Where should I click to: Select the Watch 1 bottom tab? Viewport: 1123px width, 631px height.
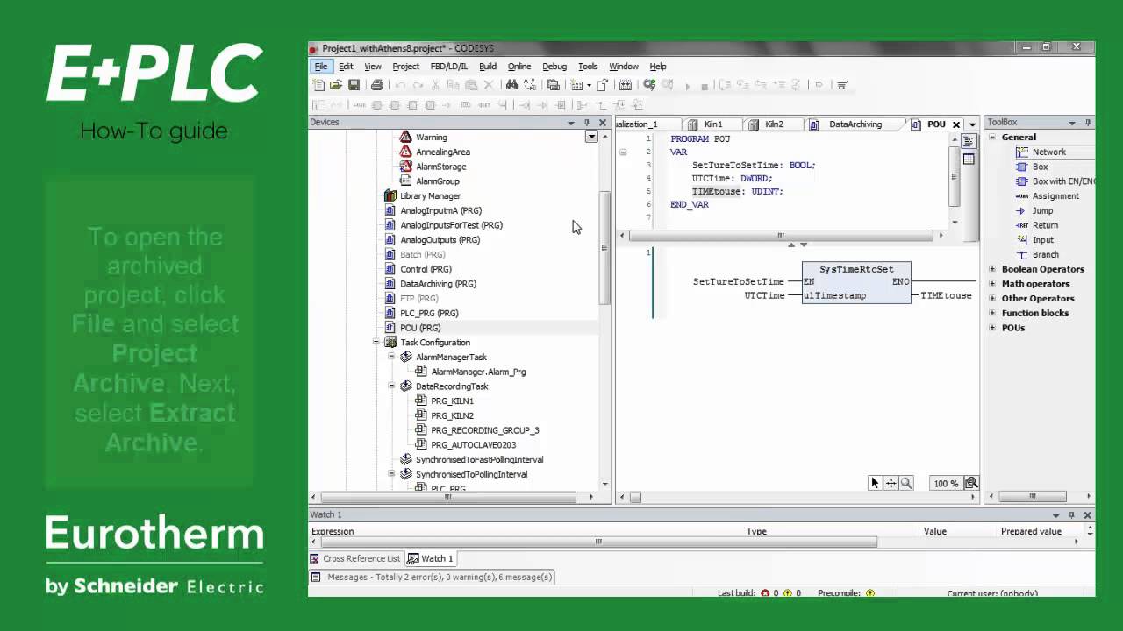point(430,558)
